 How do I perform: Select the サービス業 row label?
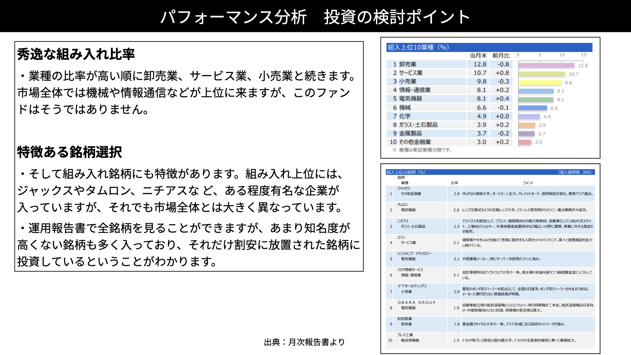click(x=410, y=73)
